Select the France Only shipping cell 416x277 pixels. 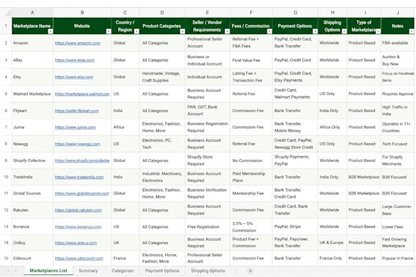click(332, 258)
